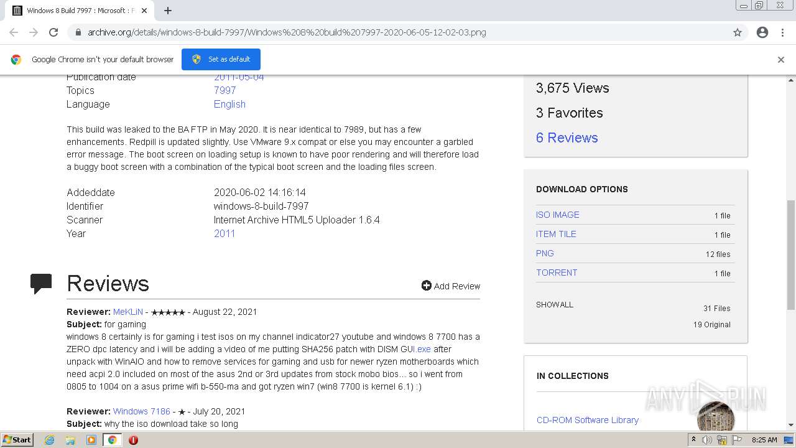Click Add Review
Image resolution: width=796 pixels, height=448 pixels.
[450, 286]
